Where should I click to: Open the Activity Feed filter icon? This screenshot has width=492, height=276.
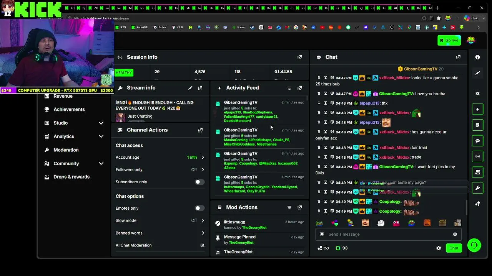tap(289, 88)
